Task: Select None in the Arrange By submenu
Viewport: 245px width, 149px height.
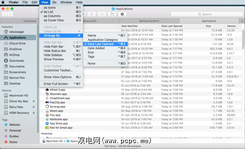Action: 91,64
